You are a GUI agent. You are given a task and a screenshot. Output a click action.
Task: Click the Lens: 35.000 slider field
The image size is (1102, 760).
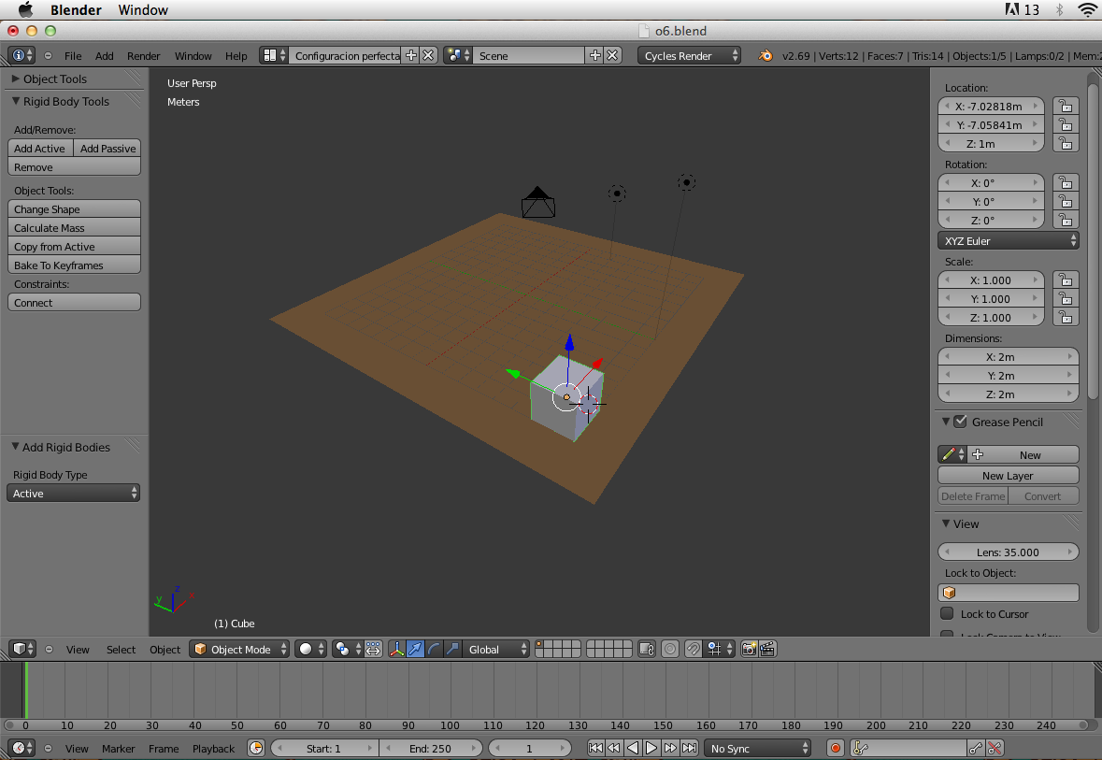[x=1008, y=552]
